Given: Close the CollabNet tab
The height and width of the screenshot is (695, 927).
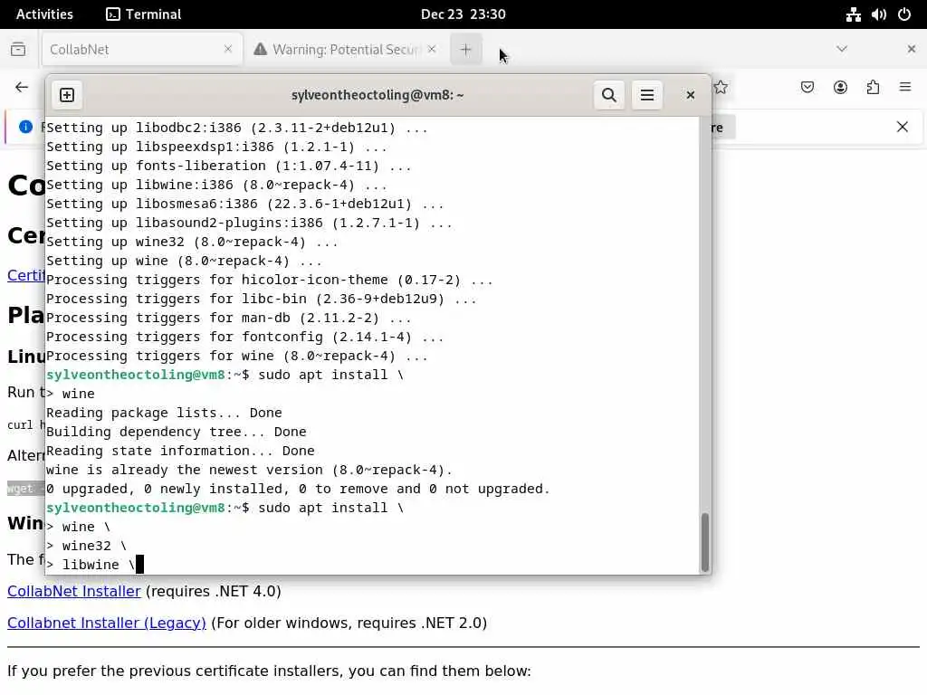Looking at the screenshot, I should click(228, 49).
